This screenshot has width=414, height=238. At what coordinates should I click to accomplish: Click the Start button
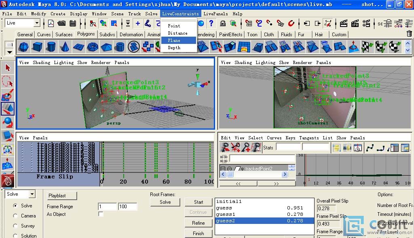click(x=198, y=202)
